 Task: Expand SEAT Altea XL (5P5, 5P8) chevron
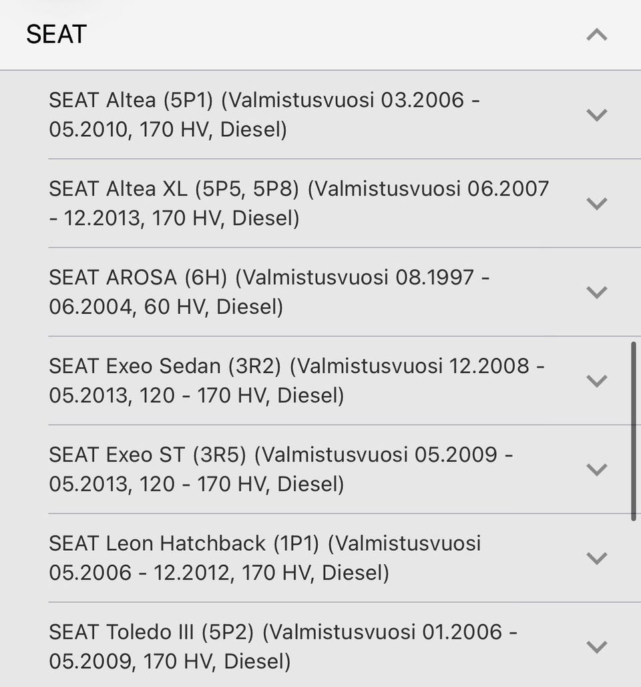tap(597, 203)
